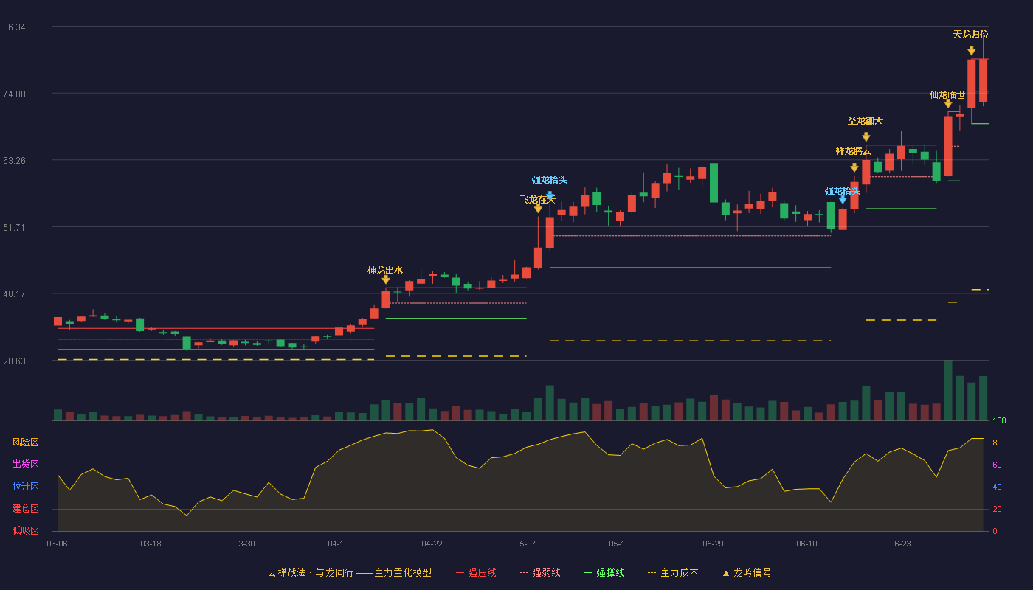
Task: Click the yellow arrow marker under 祥龙腾云
Action: click(854, 167)
